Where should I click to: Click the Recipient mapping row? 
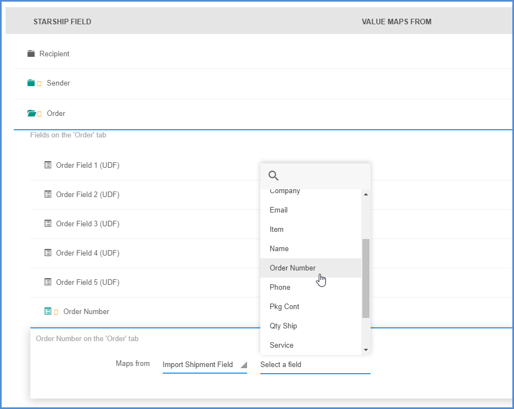point(221,54)
